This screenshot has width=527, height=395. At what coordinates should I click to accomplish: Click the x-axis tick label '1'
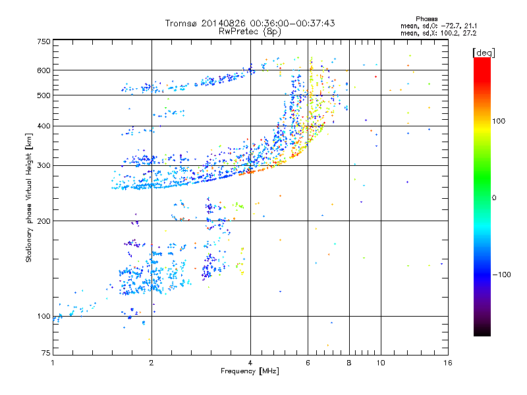[53, 363]
